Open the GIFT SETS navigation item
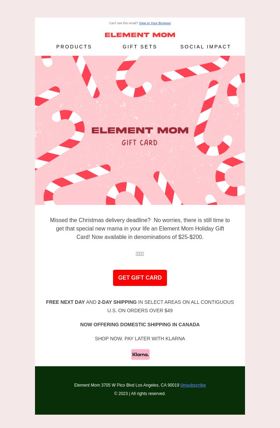The width and height of the screenshot is (280, 428). (x=140, y=47)
